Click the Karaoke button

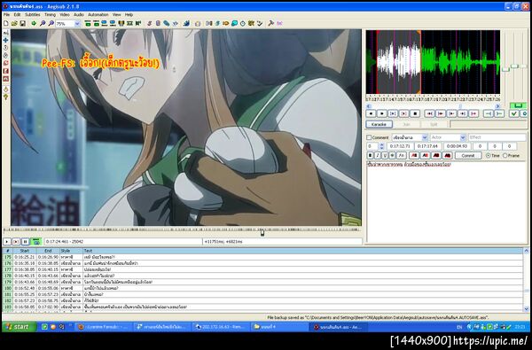[379, 124]
